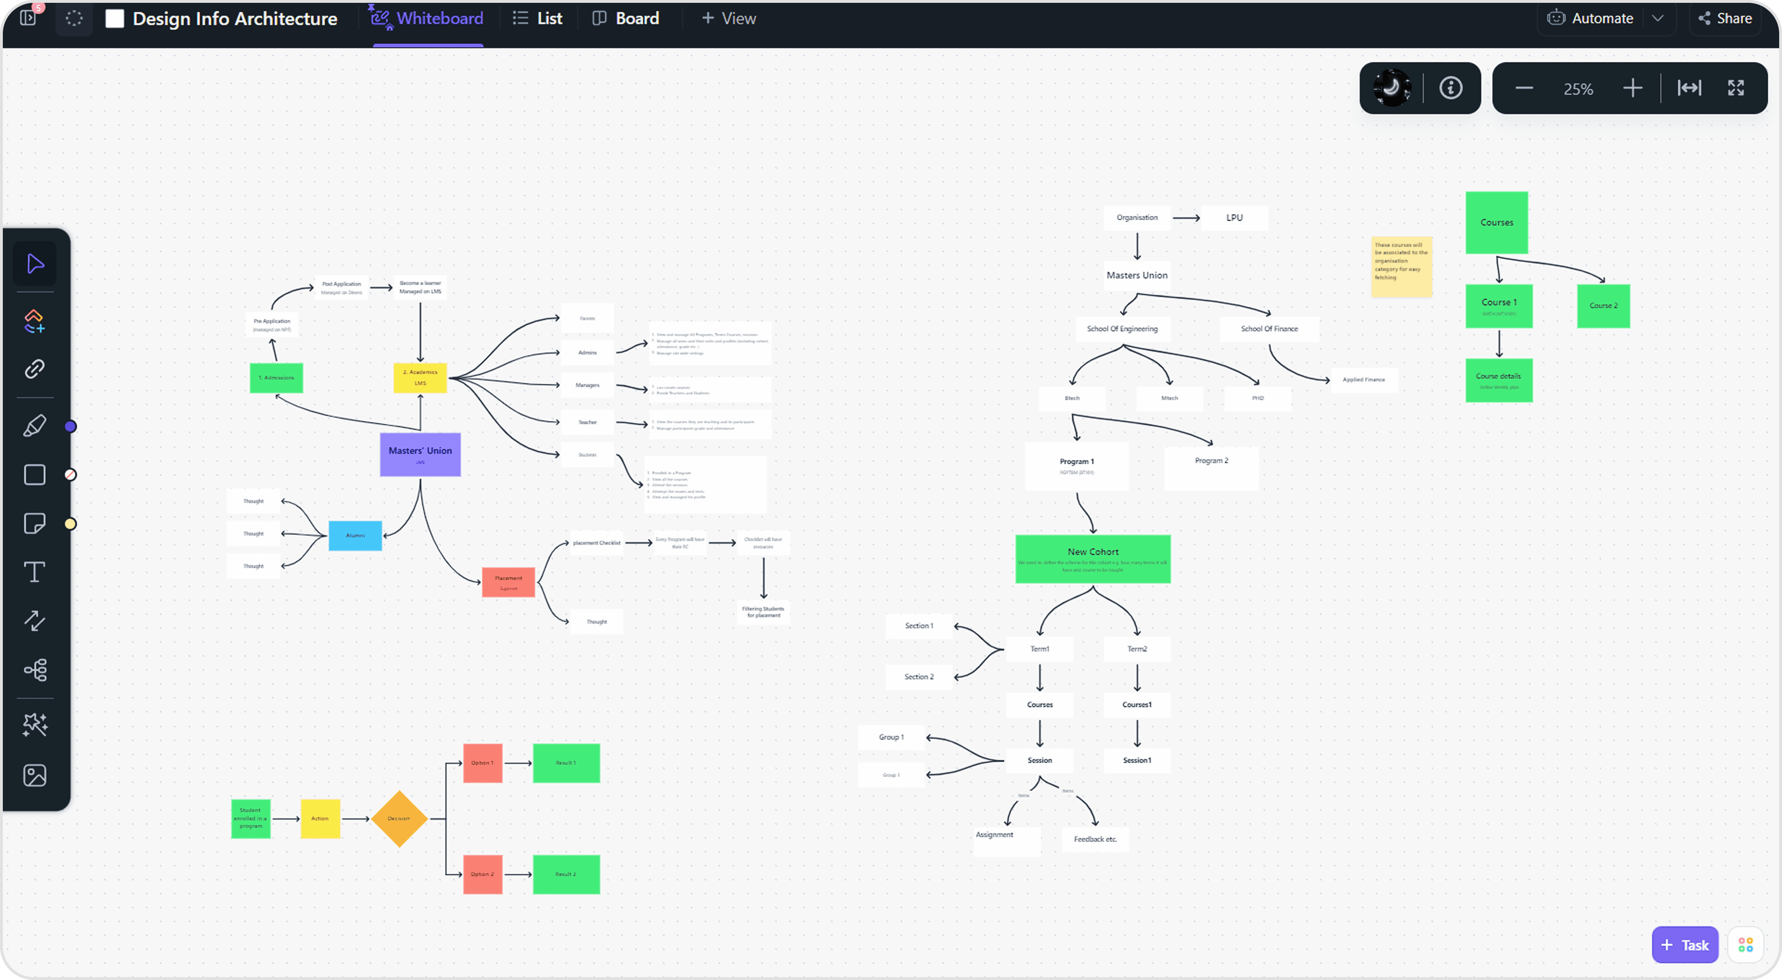1782x980 pixels.
Task: Open the sticky note tool
Action: (34, 524)
